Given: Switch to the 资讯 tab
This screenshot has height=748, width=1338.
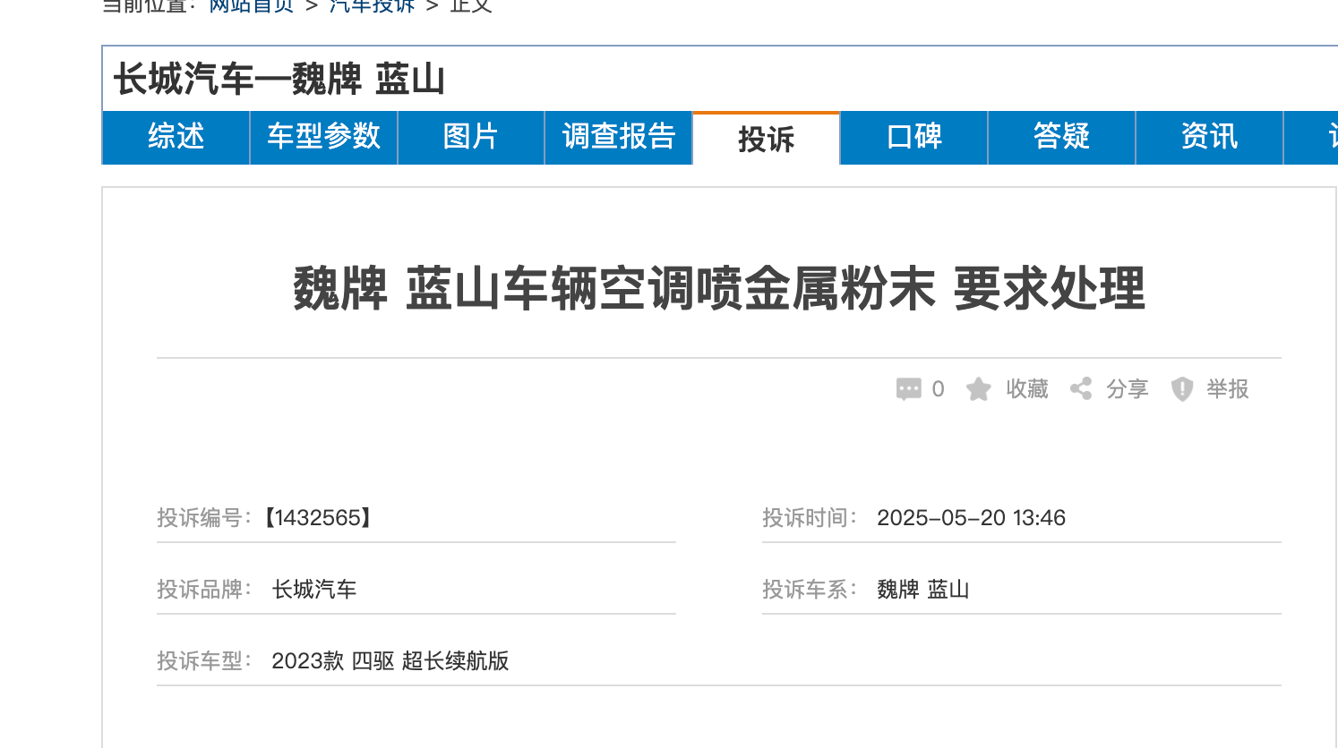Looking at the screenshot, I should pyautogui.click(x=1209, y=137).
